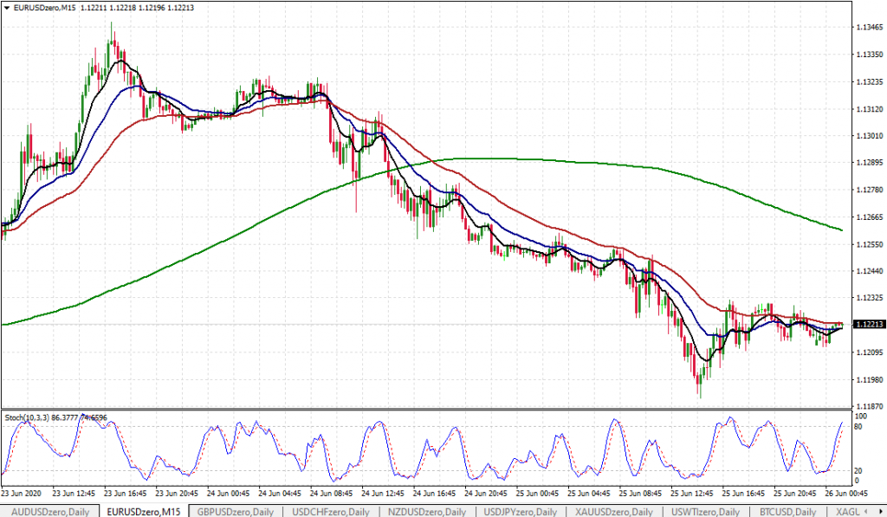
Task: Click the active EURUSDzero,M15 tab
Action: 143,511
